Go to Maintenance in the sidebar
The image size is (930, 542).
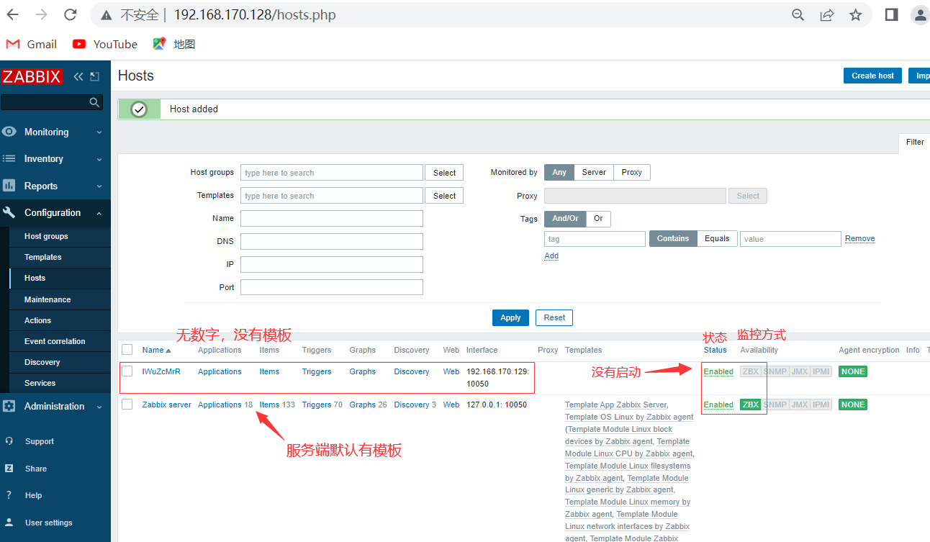tap(48, 299)
